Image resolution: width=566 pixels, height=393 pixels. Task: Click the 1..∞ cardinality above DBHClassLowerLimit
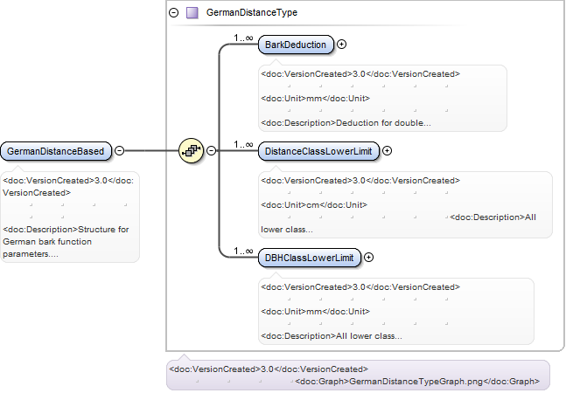(x=243, y=251)
